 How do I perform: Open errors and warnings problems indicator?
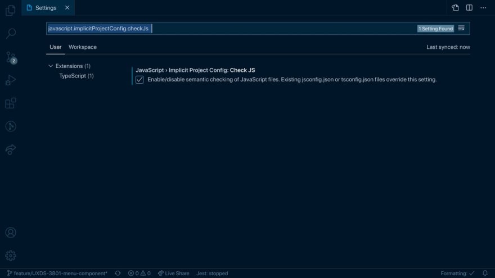coord(139,274)
